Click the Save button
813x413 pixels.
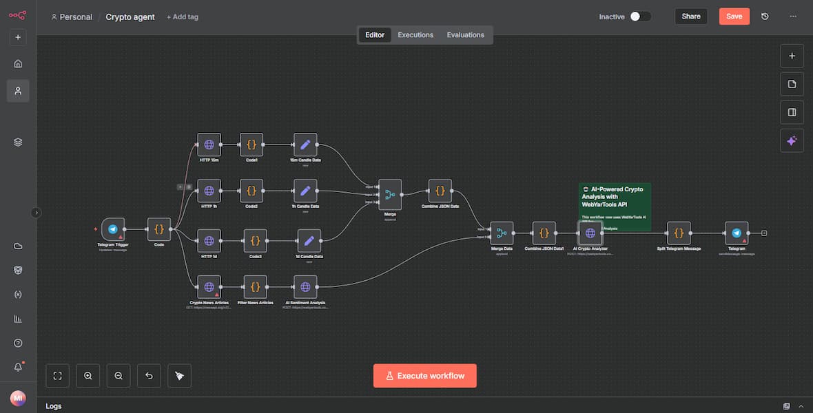[x=734, y=17]
